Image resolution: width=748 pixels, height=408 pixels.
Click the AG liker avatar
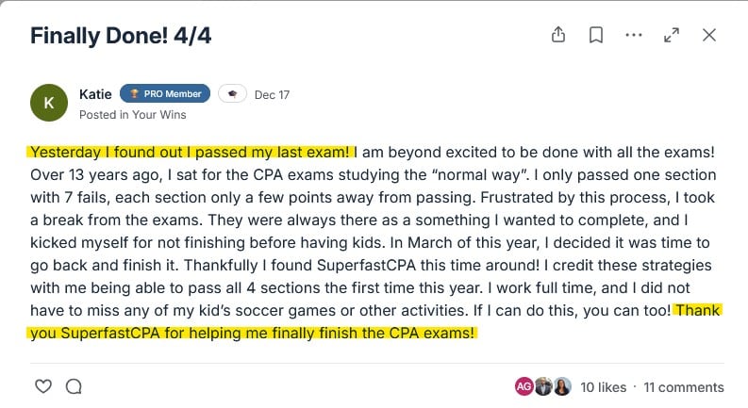click(524, 386)
